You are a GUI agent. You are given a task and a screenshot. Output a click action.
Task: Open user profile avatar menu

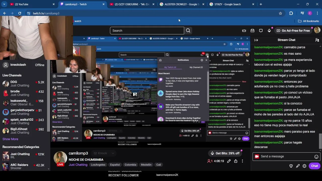(317, 30)
